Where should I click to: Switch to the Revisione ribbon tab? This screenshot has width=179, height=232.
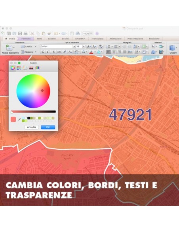pos(154,39)
